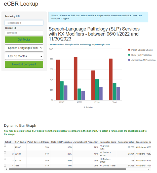This screenshot has width=157, height=173.
Task: Click the green State (SC) Proportion legend swatch
Action: click(129, 55)
